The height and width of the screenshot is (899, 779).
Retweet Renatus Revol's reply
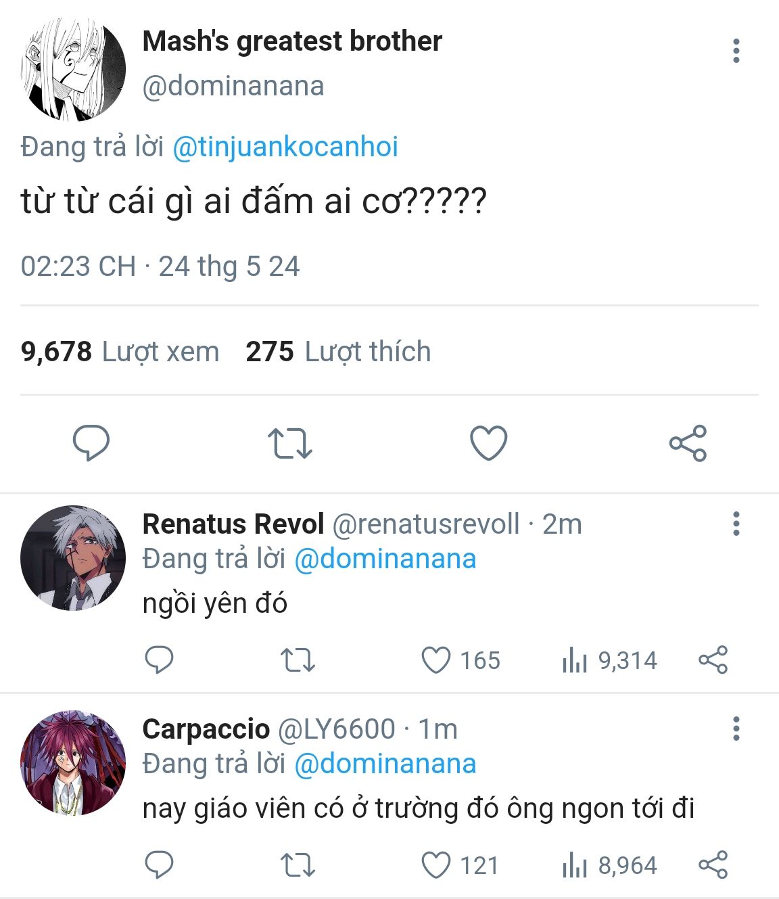click(298, 660)
